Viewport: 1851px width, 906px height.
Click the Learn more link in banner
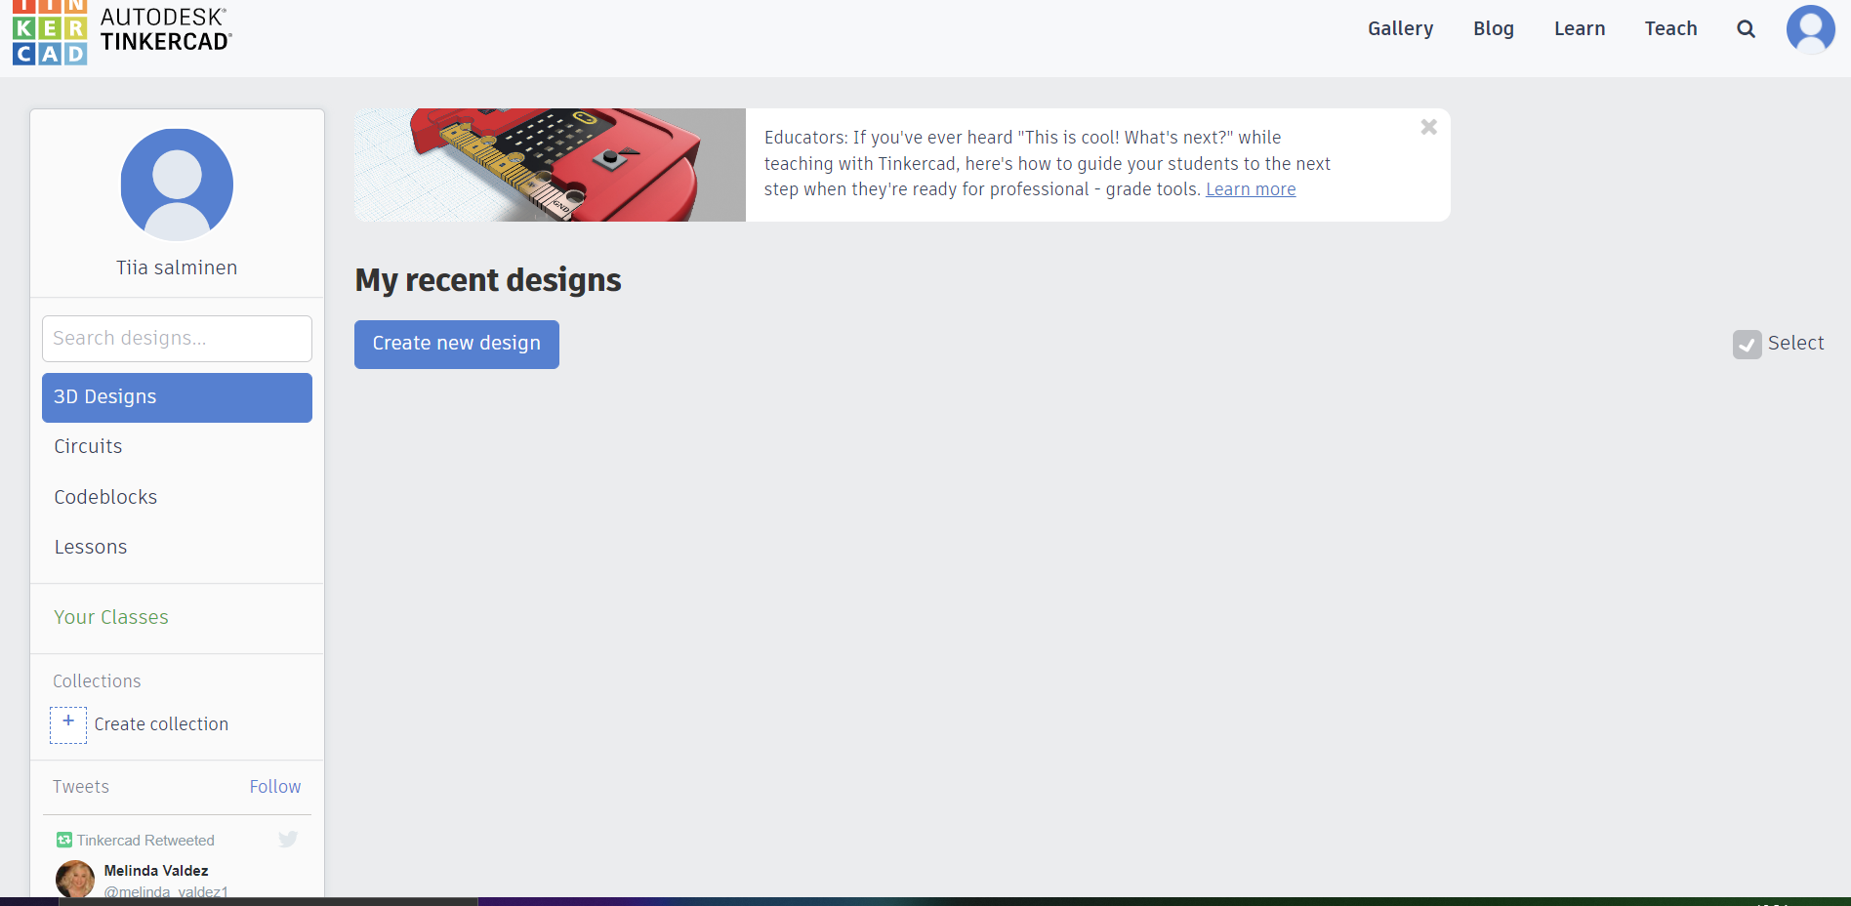click(1251, 189)
